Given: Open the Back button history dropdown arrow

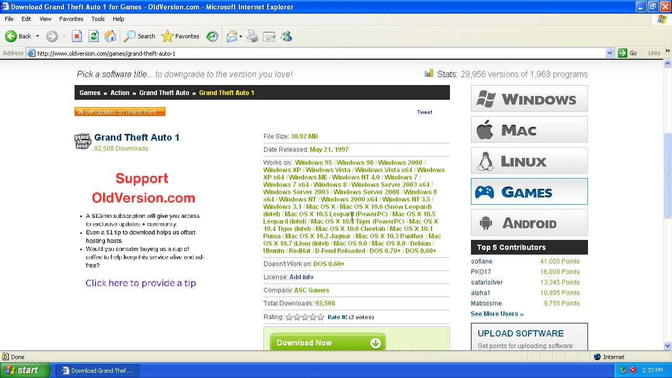Looking at the screenshot, I should point(37,36).
